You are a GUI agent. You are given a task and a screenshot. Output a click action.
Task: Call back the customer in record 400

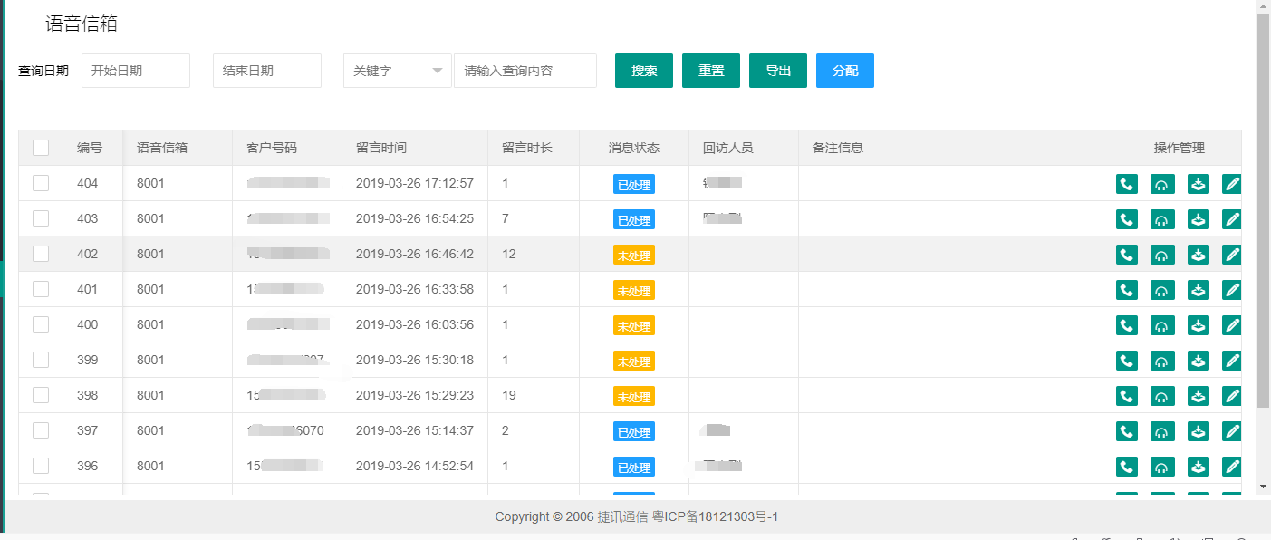pyautogui.click(x=1126, y=325)
